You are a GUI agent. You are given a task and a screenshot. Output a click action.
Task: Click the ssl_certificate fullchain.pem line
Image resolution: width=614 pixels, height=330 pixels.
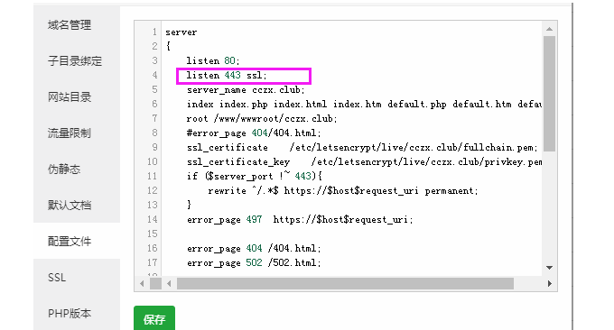(362, 147)
